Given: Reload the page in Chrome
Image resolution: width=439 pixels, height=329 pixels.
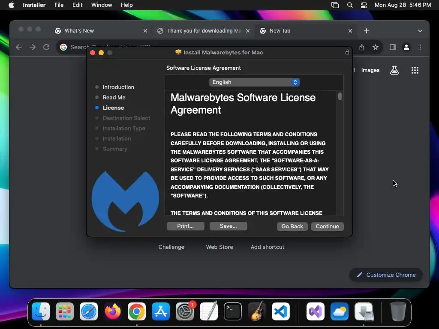Looking at the screenshot, I should (x=46, y=47).
